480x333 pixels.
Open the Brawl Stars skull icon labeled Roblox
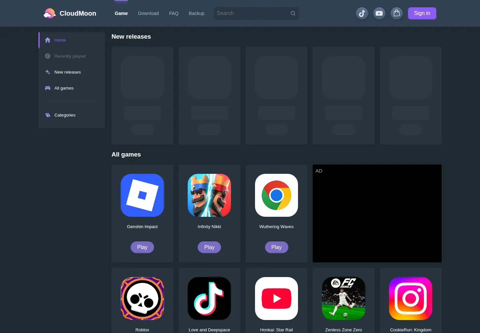142,298
